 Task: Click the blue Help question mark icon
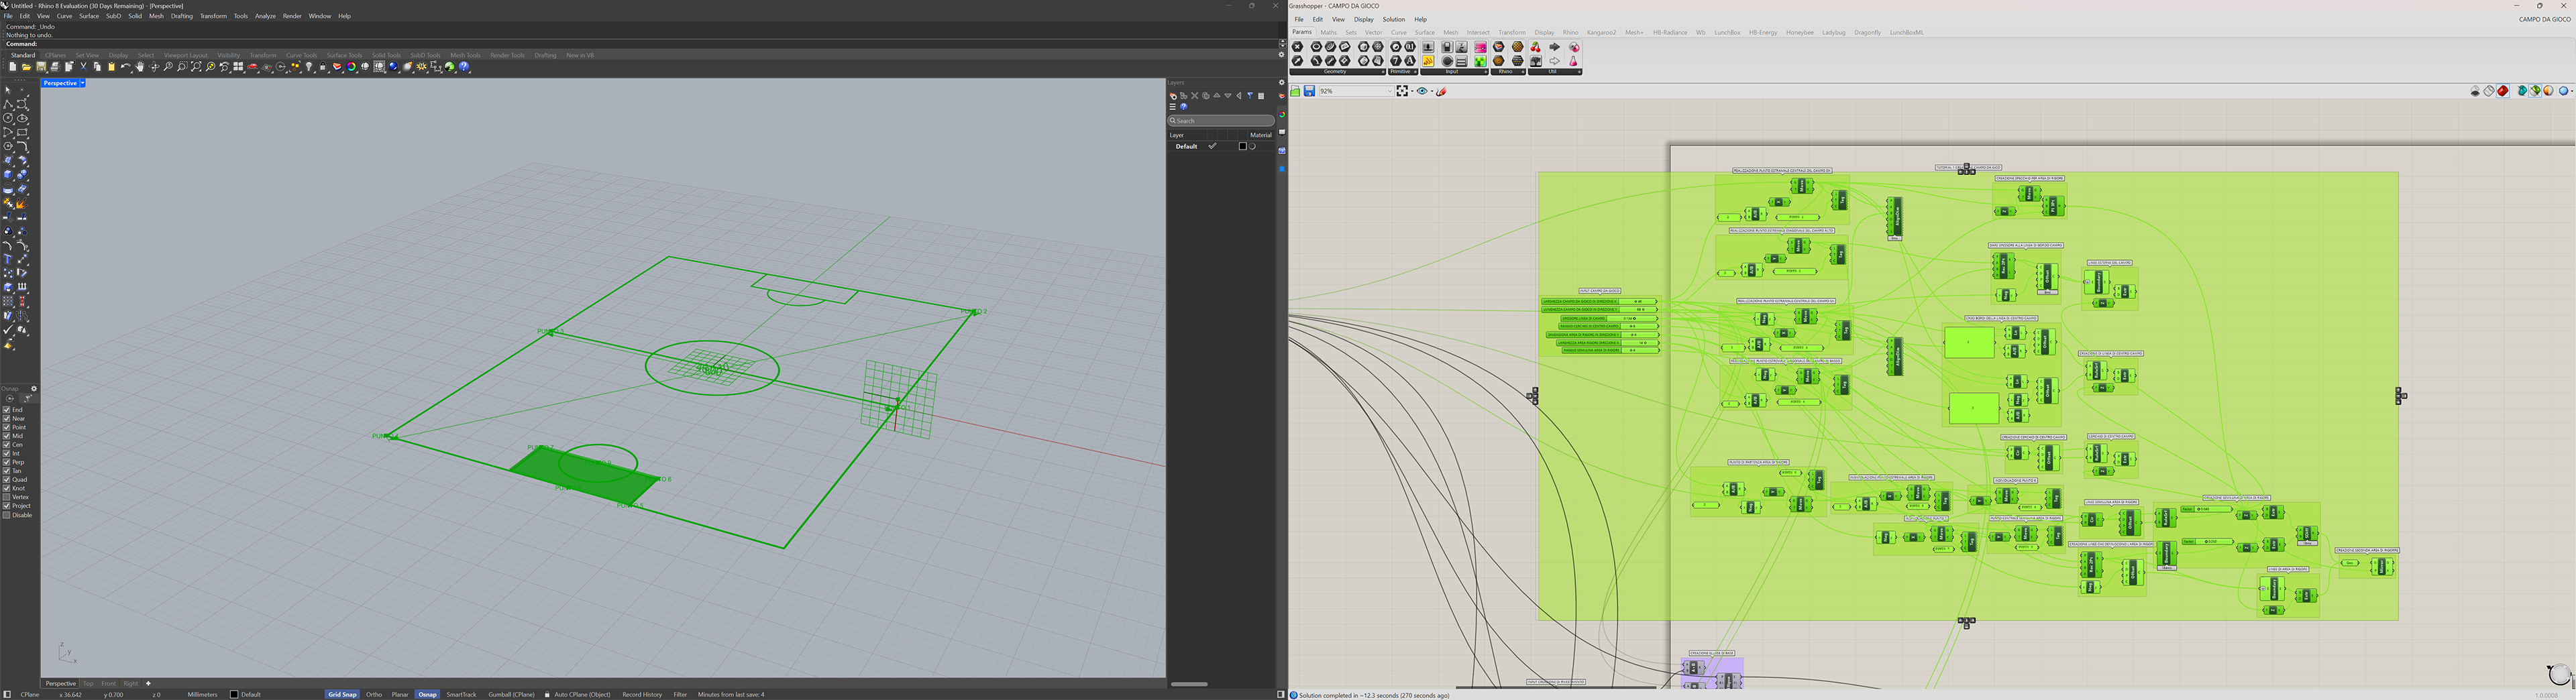tap(464, 67)
